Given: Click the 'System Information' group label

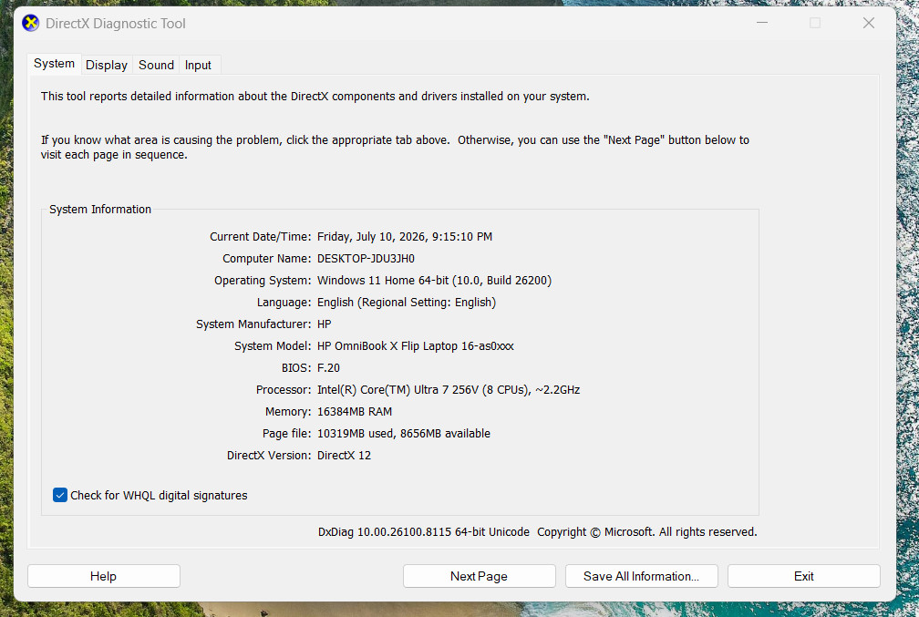Looking at the screenshot, I should pos(100,210).
